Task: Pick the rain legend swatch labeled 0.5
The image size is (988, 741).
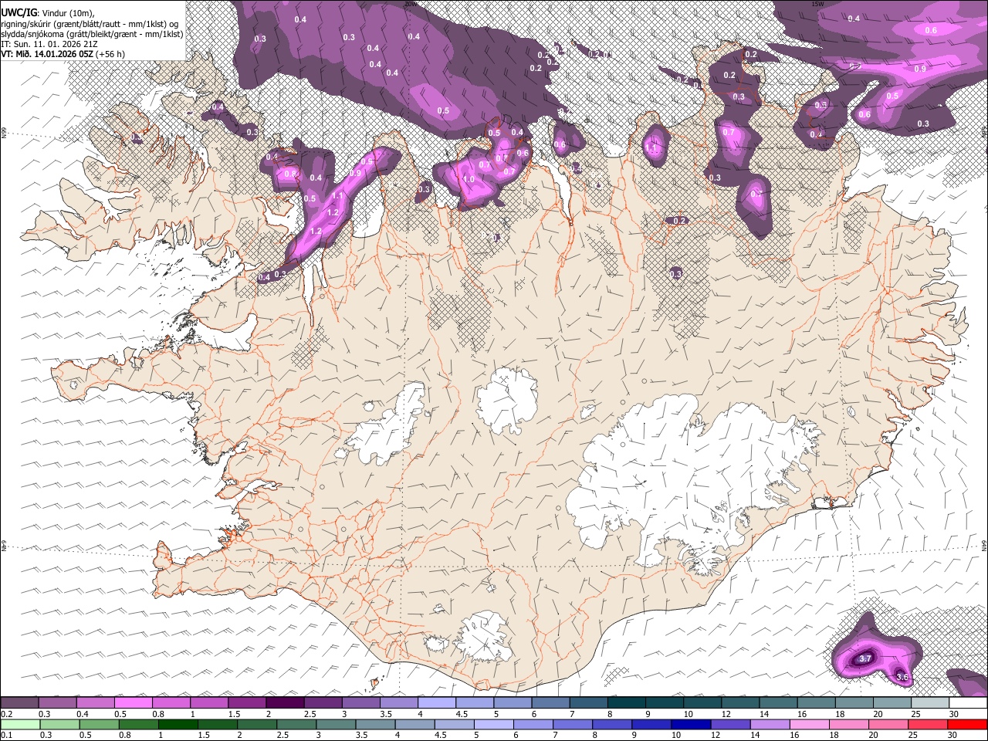Action: tap(100, 724)
